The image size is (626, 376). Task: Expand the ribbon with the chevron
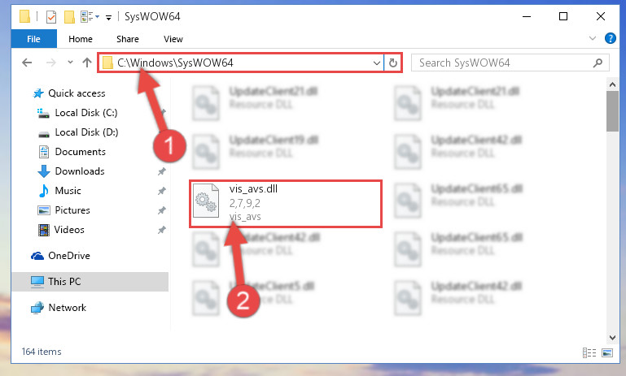593,38
